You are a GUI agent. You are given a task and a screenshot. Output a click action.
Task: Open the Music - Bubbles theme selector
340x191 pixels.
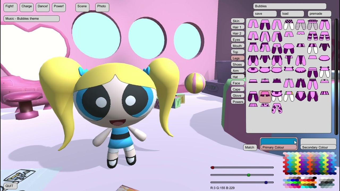pyautogui.click(x=31, y=19)
